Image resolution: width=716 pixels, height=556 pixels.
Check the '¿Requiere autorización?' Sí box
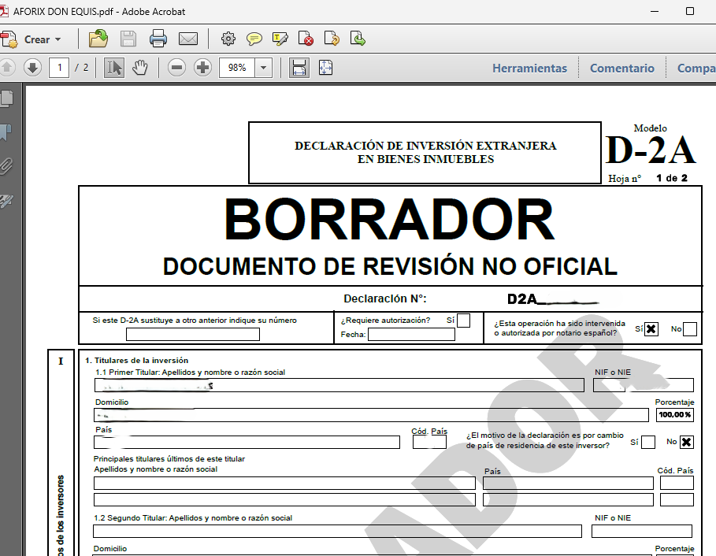[463, 321]
